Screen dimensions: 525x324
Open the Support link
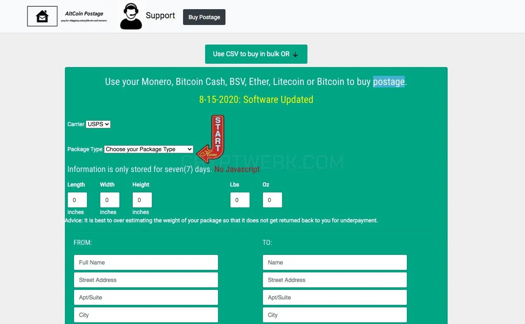coord(160,16)
